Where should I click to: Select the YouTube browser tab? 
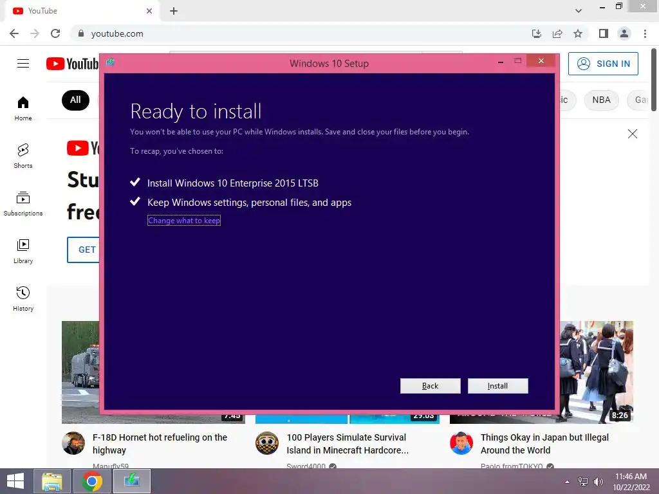click(x=82, y=11)
